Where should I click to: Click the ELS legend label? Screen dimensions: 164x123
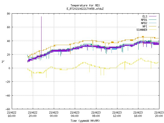pyautogui.click(x=145, y=16)
